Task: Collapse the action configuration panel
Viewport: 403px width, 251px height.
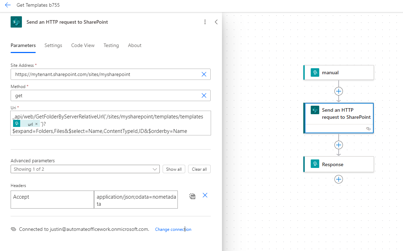Action: 216,22
